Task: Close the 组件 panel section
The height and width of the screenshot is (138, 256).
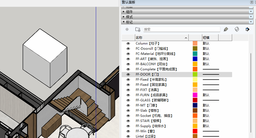Action: point(251,12)
